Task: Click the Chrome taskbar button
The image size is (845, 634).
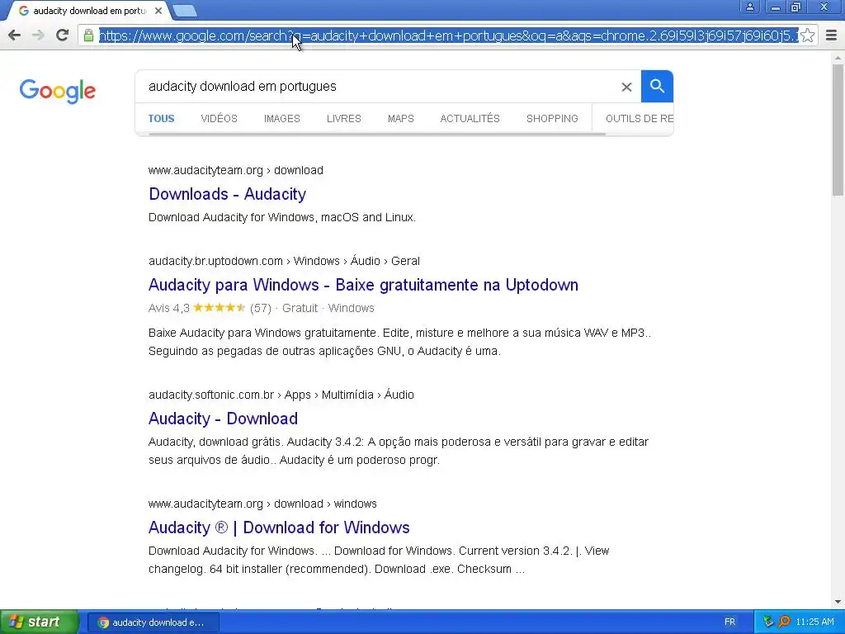Action: 153,622
